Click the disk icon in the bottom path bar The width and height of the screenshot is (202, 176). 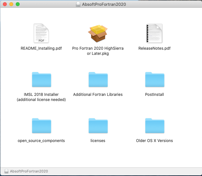6,171
